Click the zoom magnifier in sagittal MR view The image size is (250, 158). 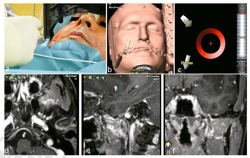click(x=91, y=78)
